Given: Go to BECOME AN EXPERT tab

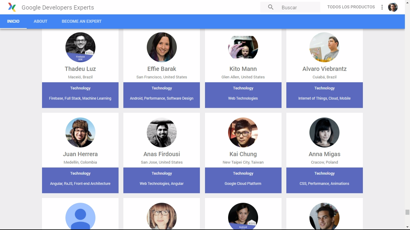Looking at the screenshot, I should click(x=82, y=21).
